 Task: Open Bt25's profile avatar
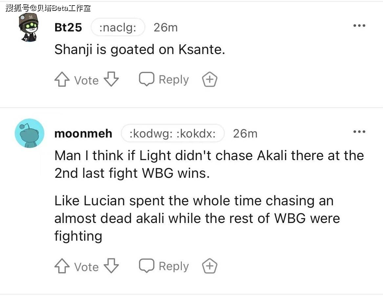click(29, 27)
